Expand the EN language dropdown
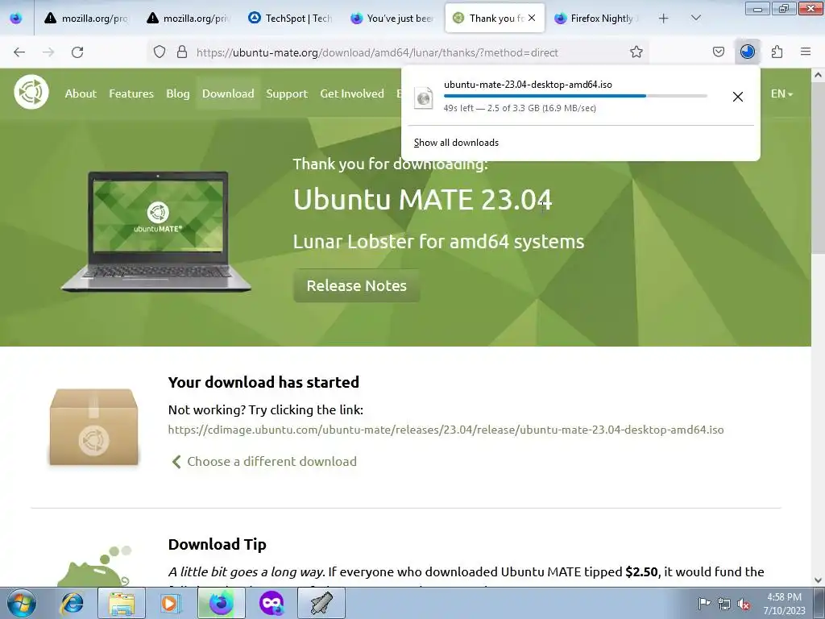825x619 pixels. [x=781, y=93]
